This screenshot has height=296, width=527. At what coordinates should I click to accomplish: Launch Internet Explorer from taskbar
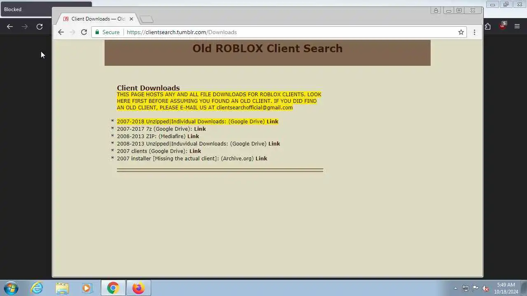point(37,288)
